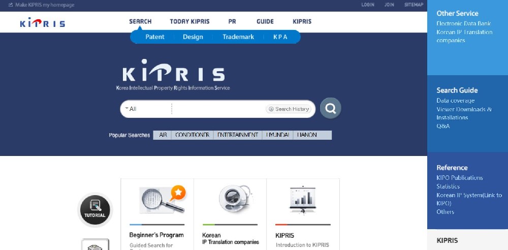The image size is (508, 250).
Task: Open the TODAY KIPRIS menu
Action: click(x=189, y=21)
